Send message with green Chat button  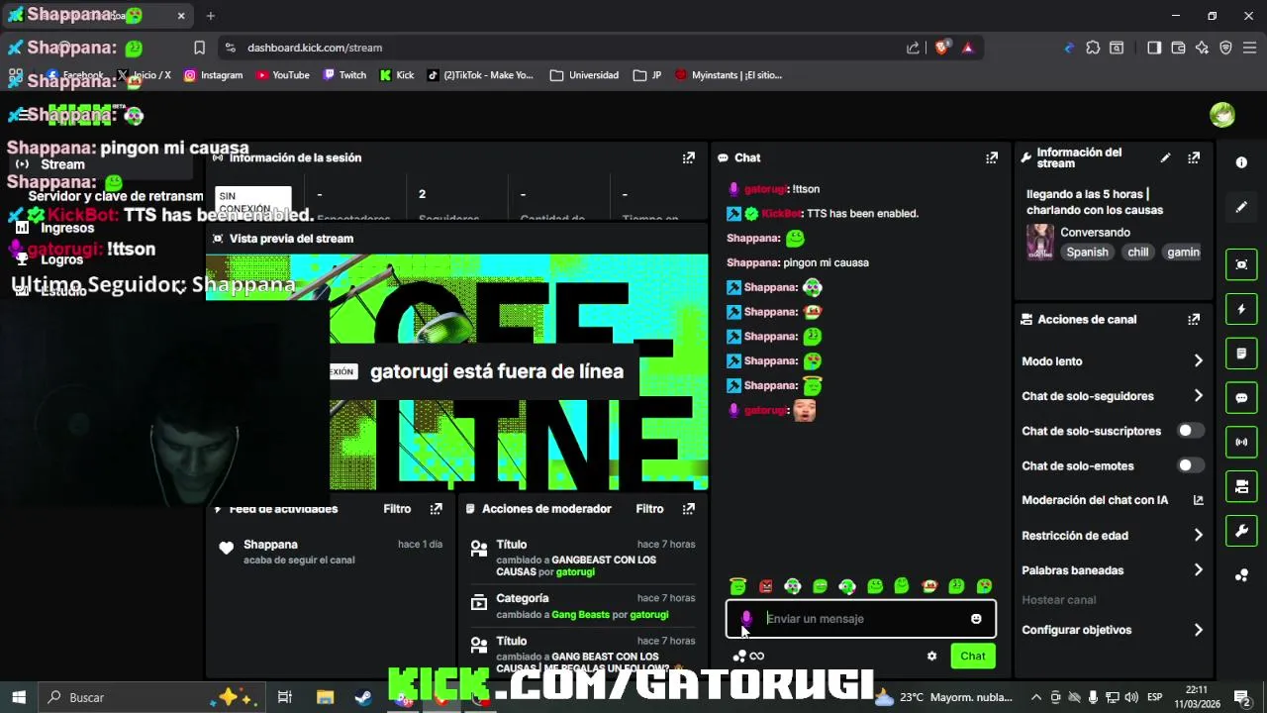(973, 656)
